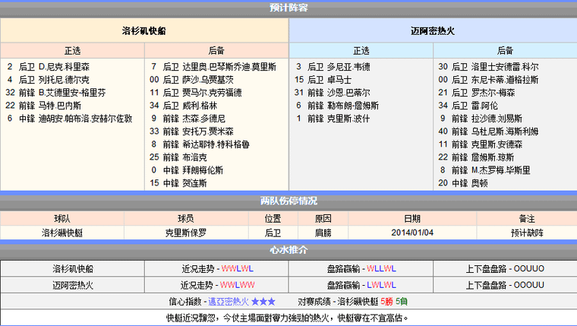
Task: Click the injury reason 肩膀
Action: (323, 233)
